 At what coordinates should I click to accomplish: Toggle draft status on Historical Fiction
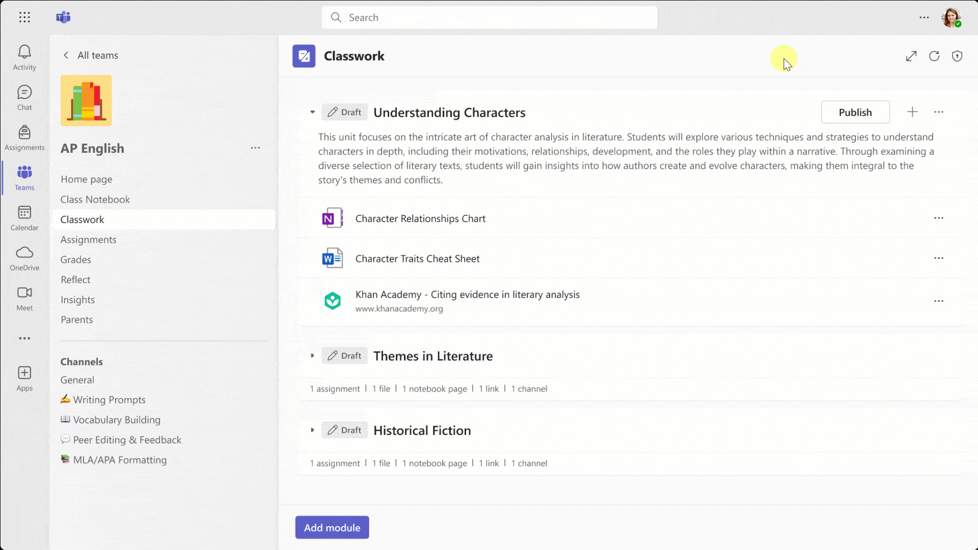tap(344, 430)
